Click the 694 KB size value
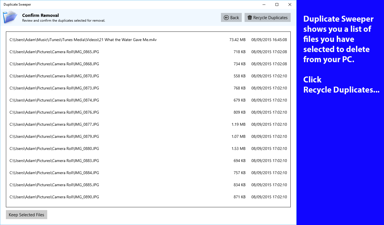This screenshot has width=384, height=225. 240,161
